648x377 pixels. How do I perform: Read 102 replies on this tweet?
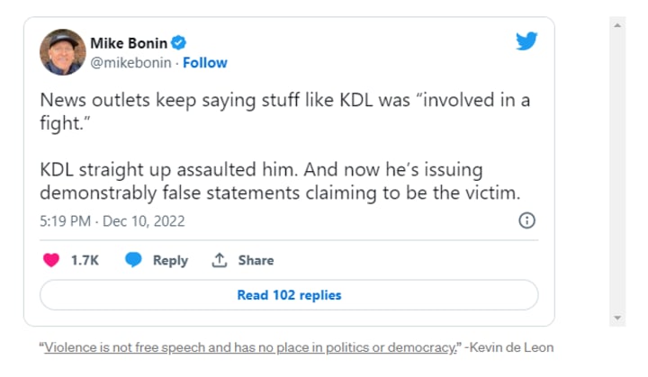[289, 294]
